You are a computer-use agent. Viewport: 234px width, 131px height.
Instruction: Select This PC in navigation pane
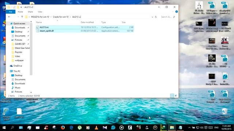tap(17, 71)
